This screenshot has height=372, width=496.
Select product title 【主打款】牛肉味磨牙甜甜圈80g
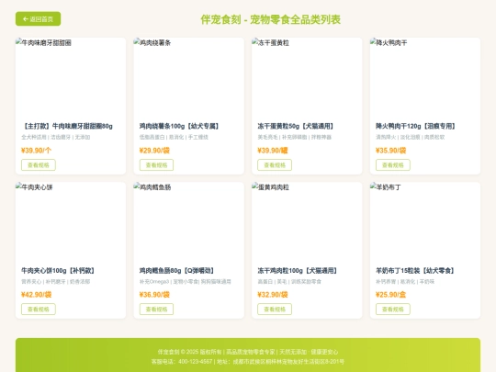click(67, 126)
